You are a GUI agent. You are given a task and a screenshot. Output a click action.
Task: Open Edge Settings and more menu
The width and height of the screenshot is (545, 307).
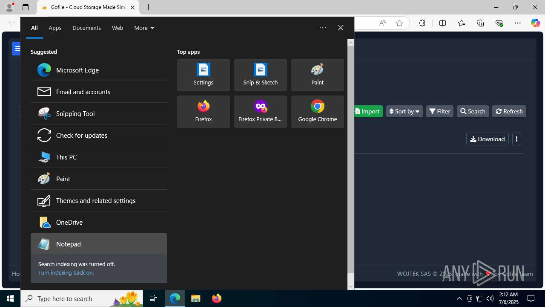(518, 23)
